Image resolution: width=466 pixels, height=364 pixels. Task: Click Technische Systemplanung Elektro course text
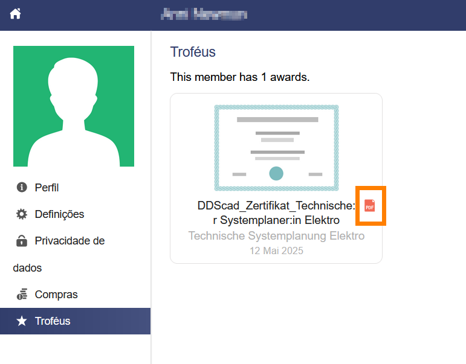pos(276,236)
